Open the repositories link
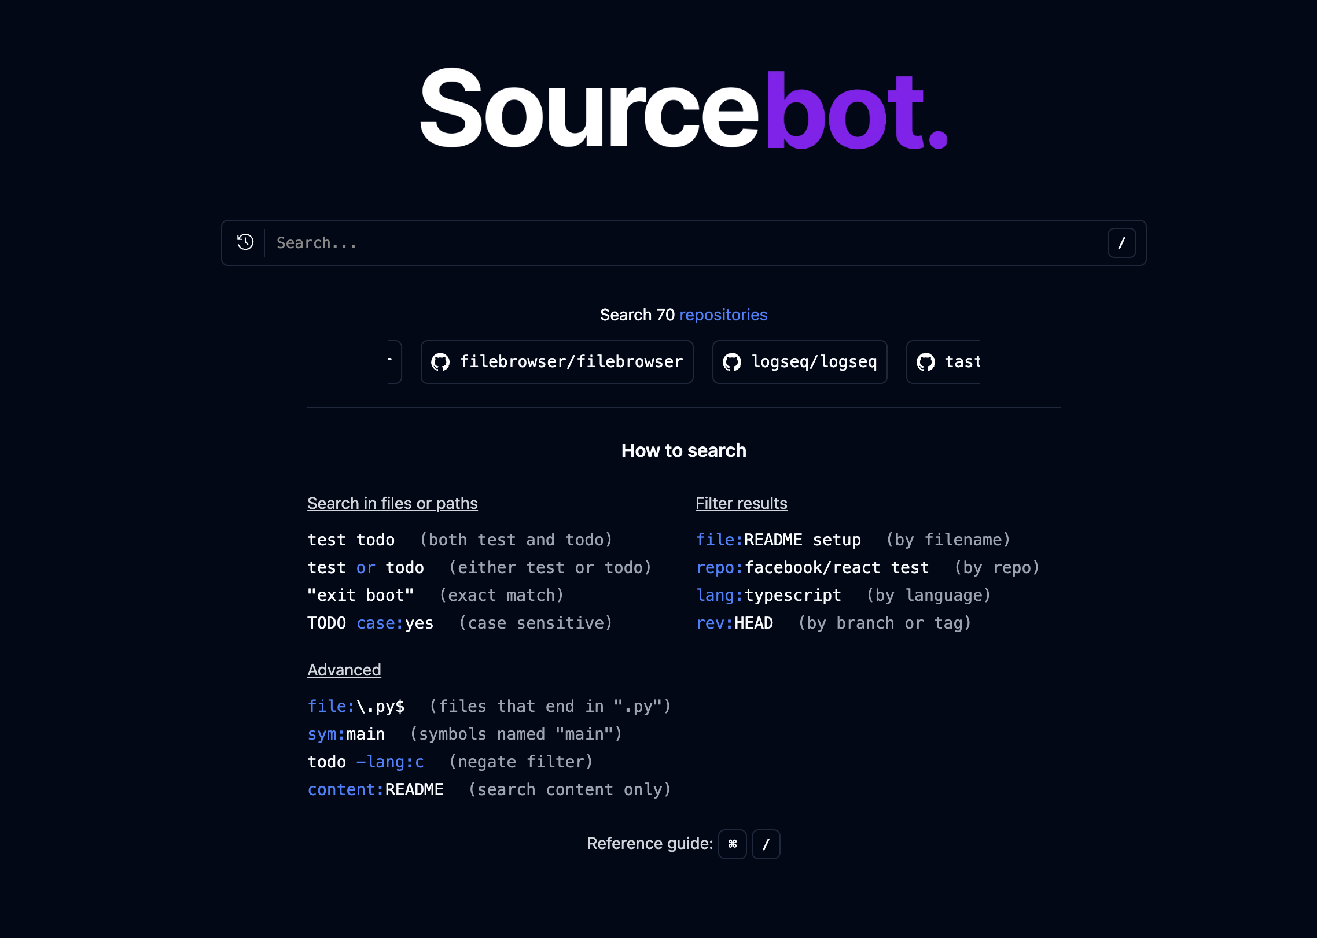Screen dimensions: 1317x938 (723, 315)
